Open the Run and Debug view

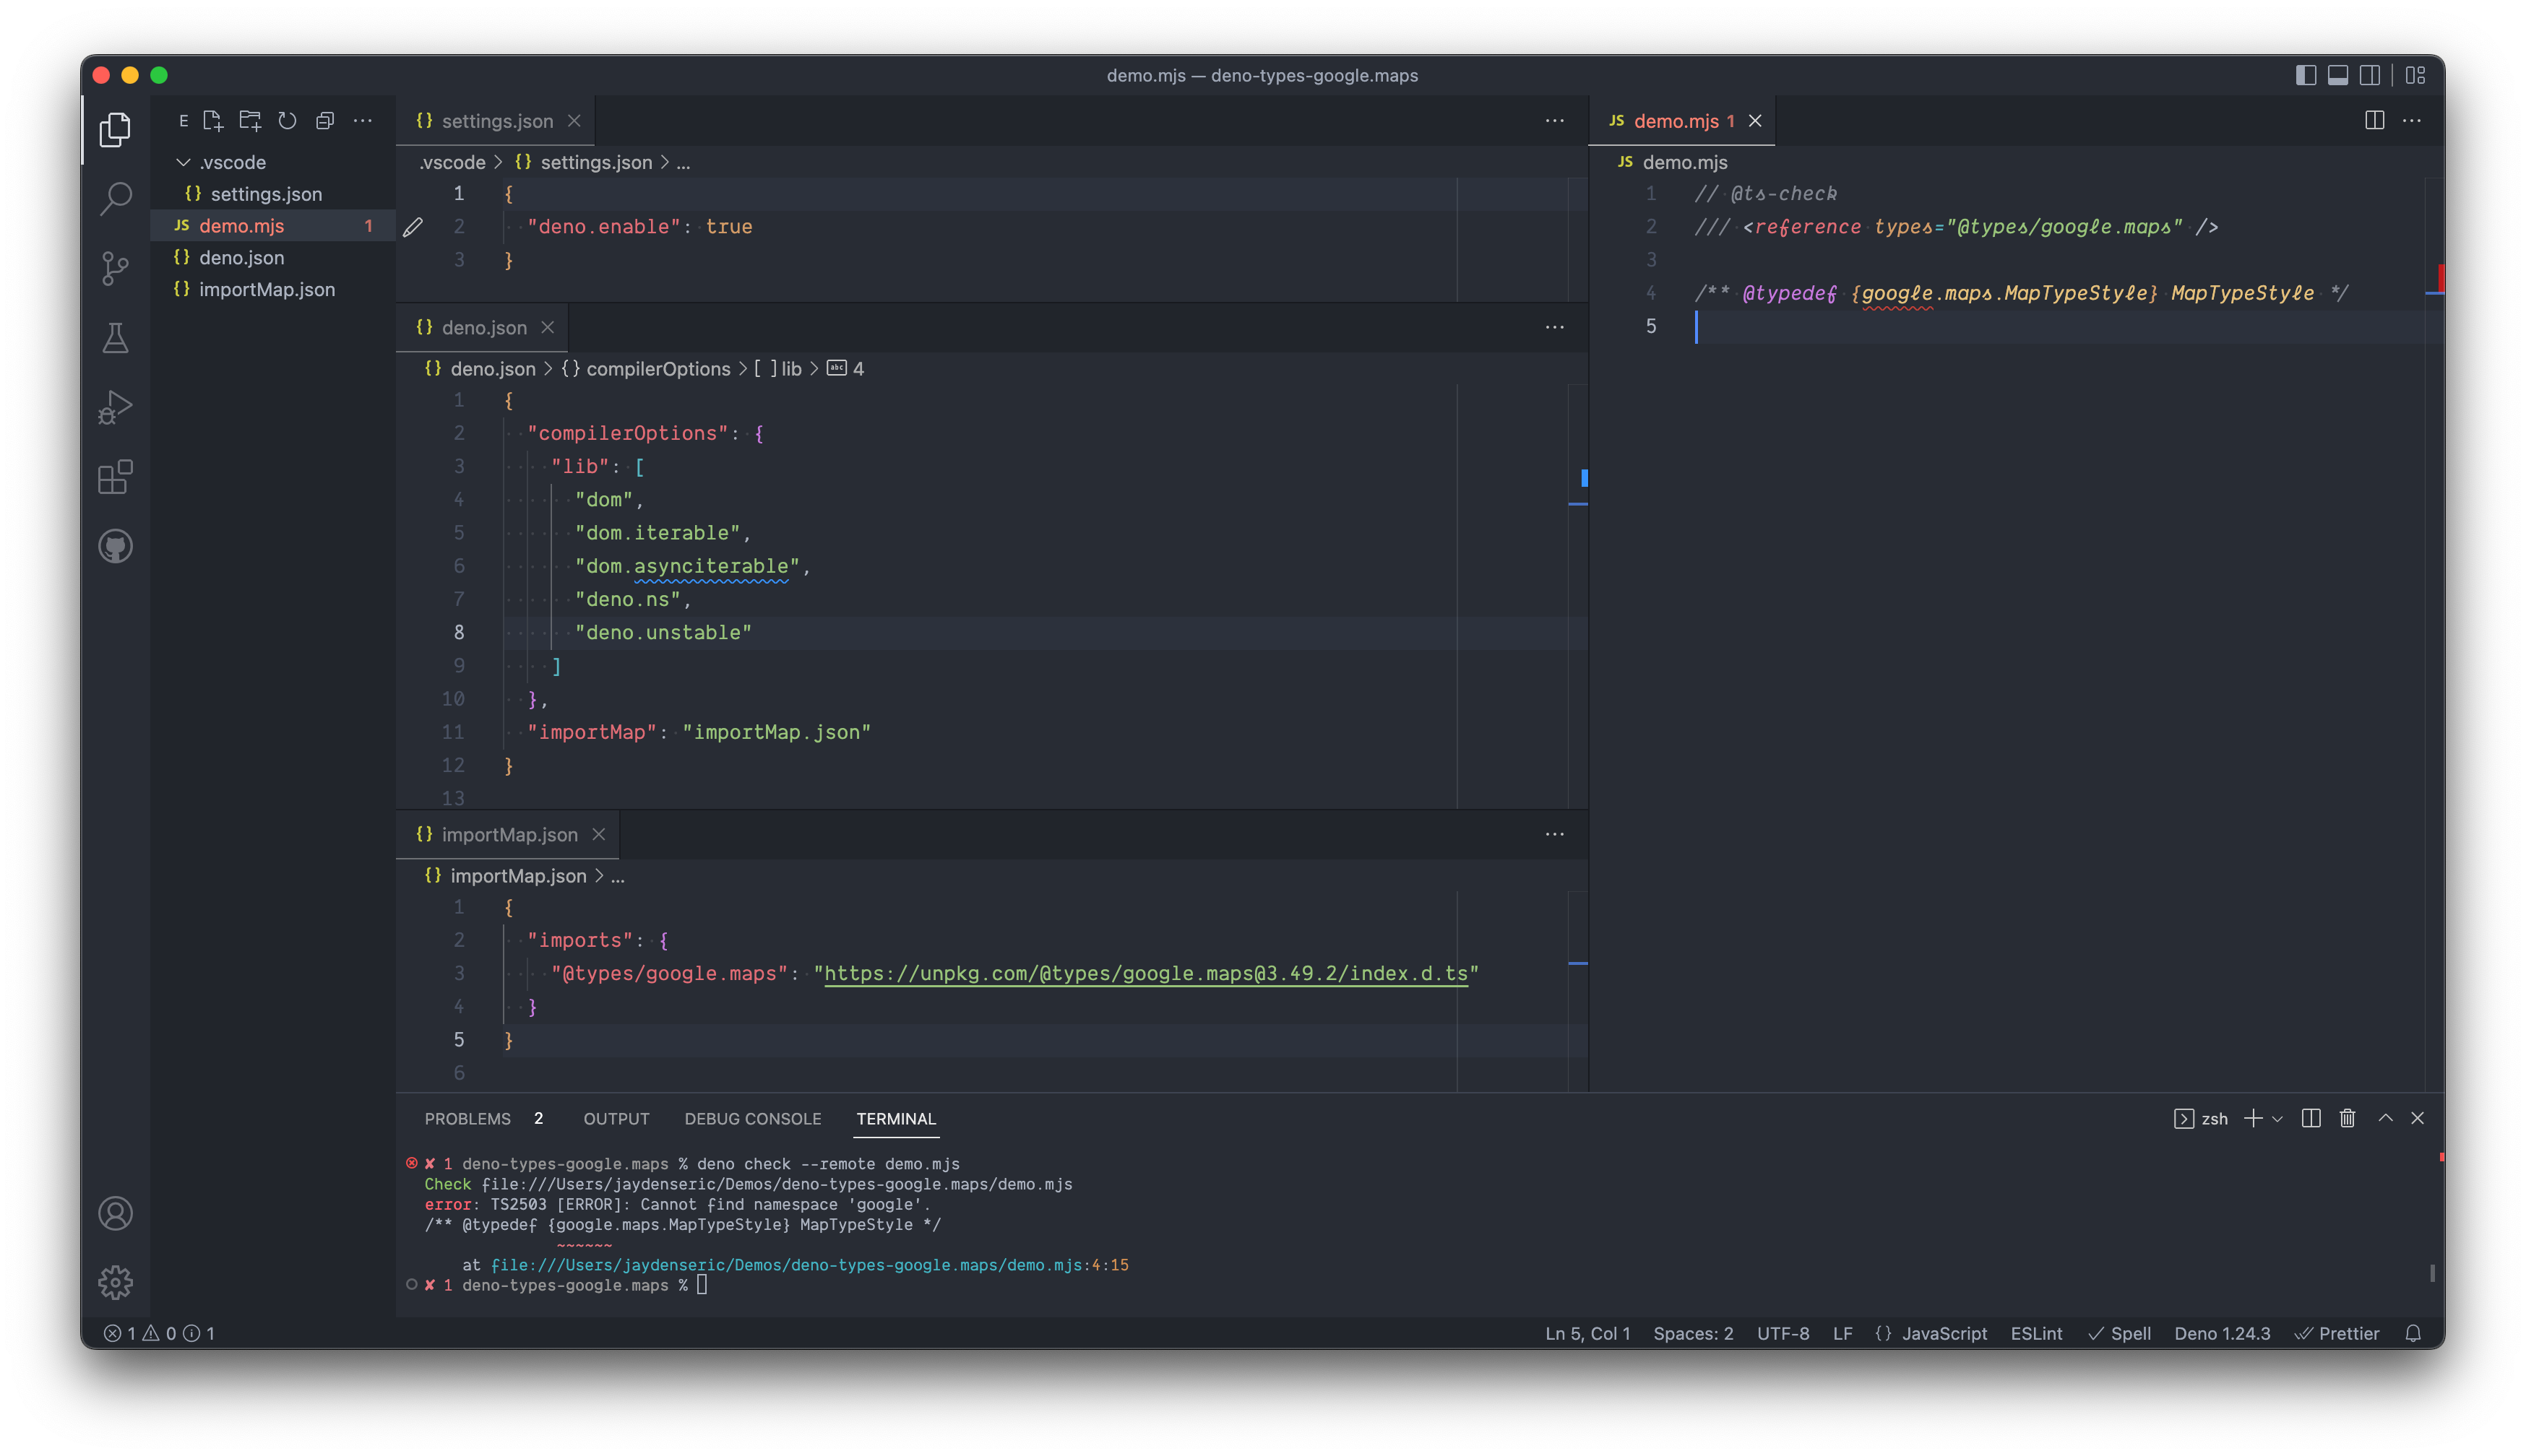pos(115,405)
